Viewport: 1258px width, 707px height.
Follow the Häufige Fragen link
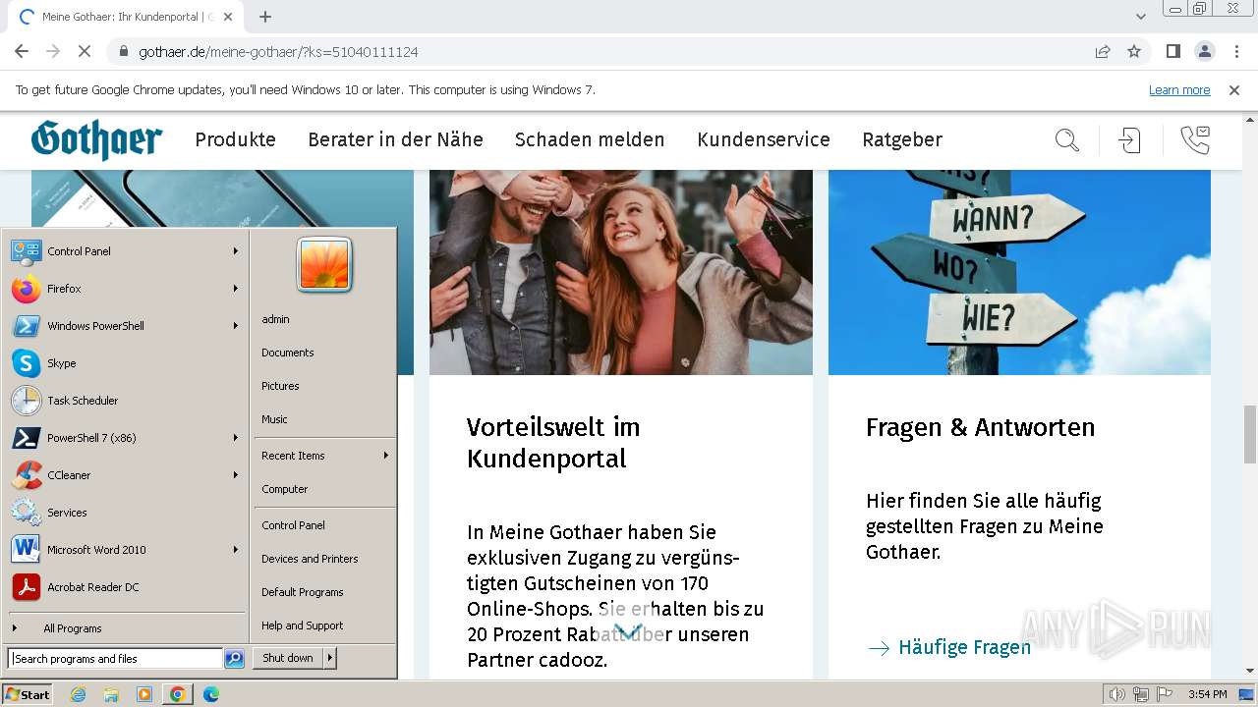pyautogui.click(x=949, y=647)
